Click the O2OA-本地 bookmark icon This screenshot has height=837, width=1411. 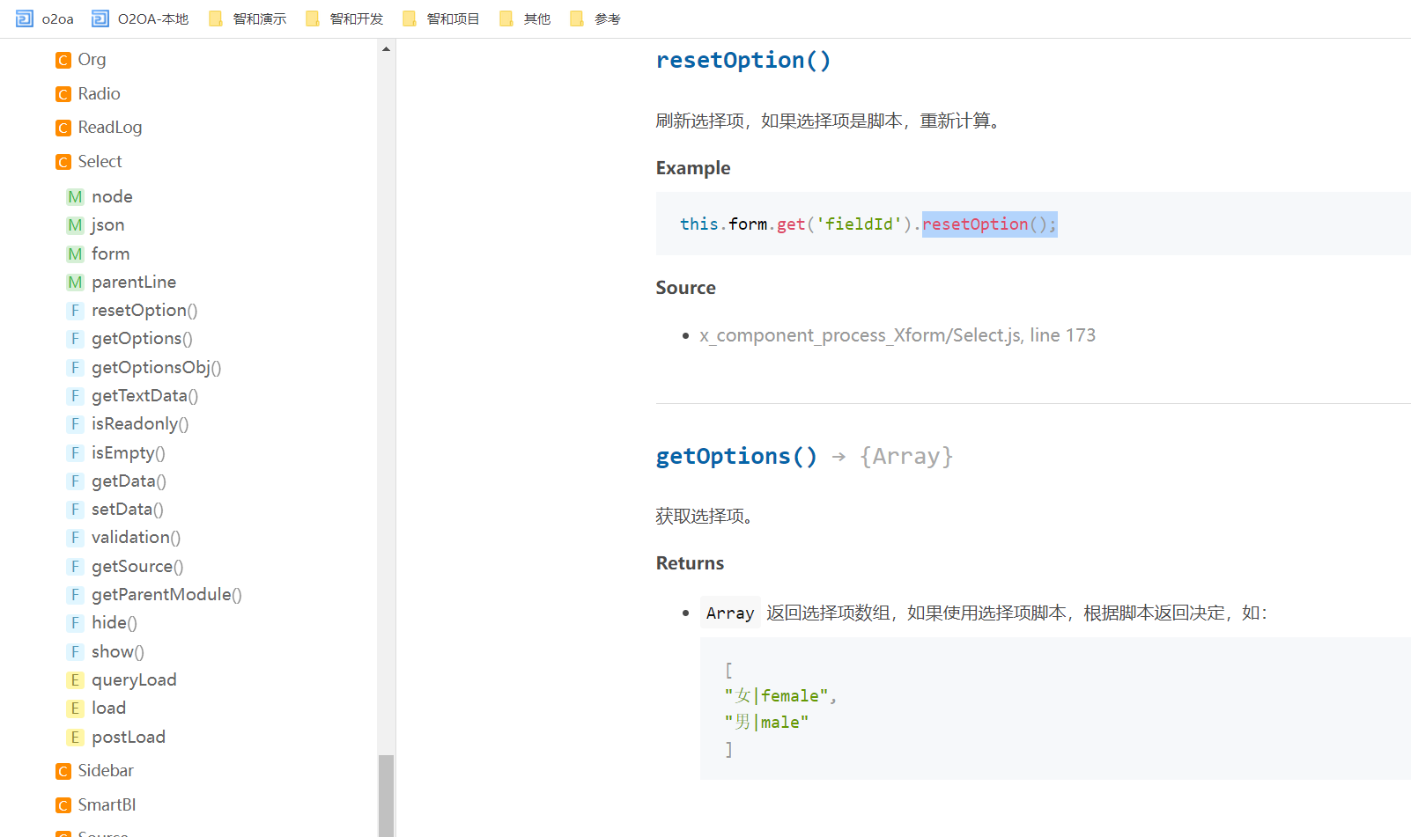click(x=99, y=18)
